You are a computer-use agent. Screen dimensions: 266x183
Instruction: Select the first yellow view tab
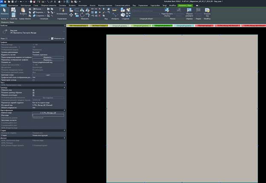click(x=78, y=25)
